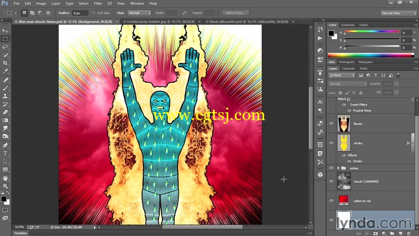Filter layers by type (T) icon

click(376, 76)
